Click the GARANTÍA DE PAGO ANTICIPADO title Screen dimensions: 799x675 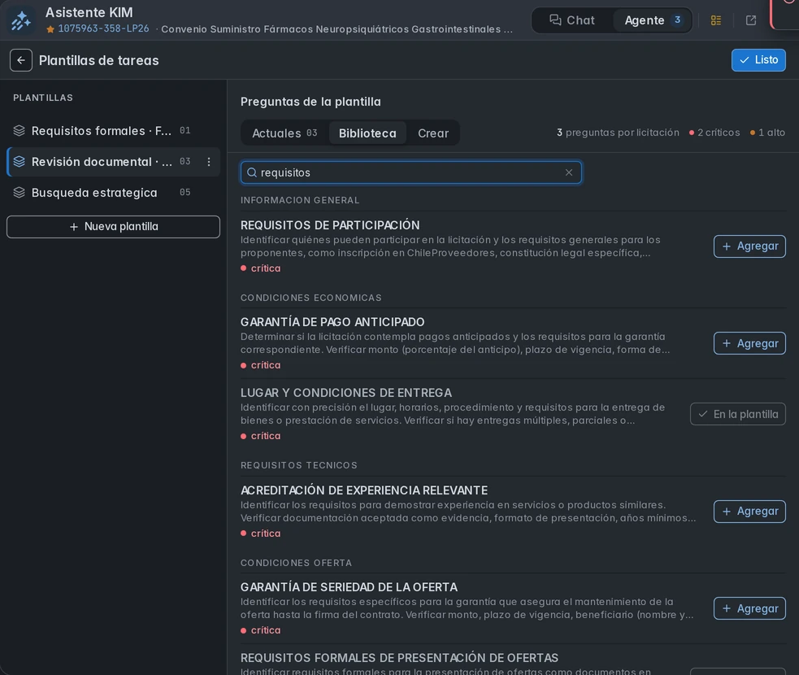332,322
